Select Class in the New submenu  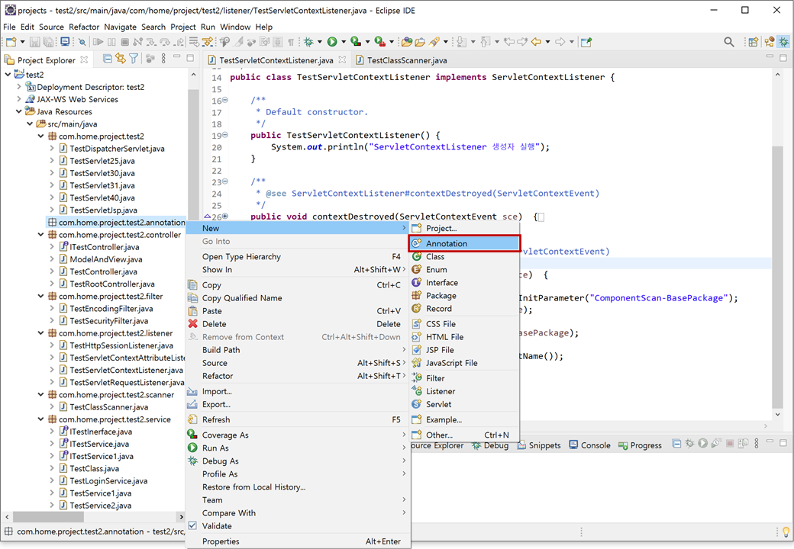click(464, 256)
